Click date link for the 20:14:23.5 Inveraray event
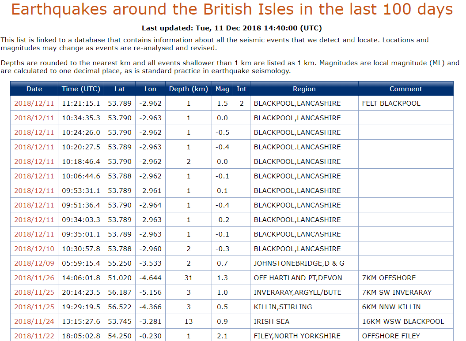 [x=34, y=293]
